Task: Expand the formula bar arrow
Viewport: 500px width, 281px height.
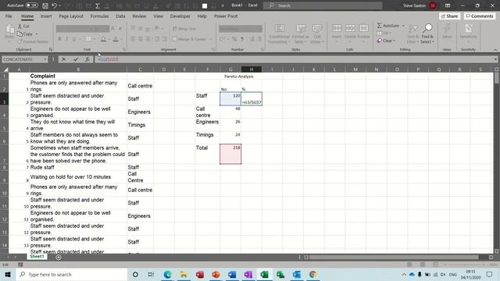Action: (495, 59)
